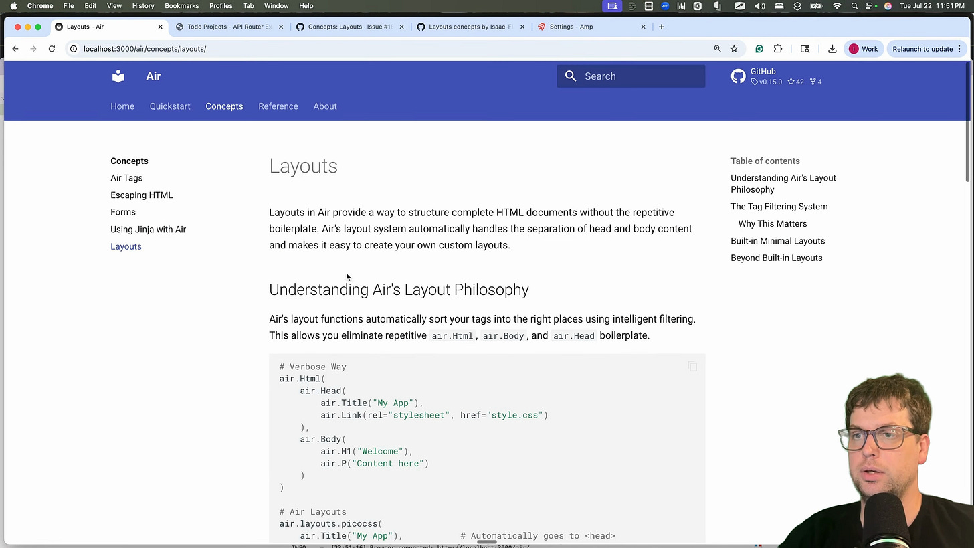Switch to the Todo Projects tab

228,27
